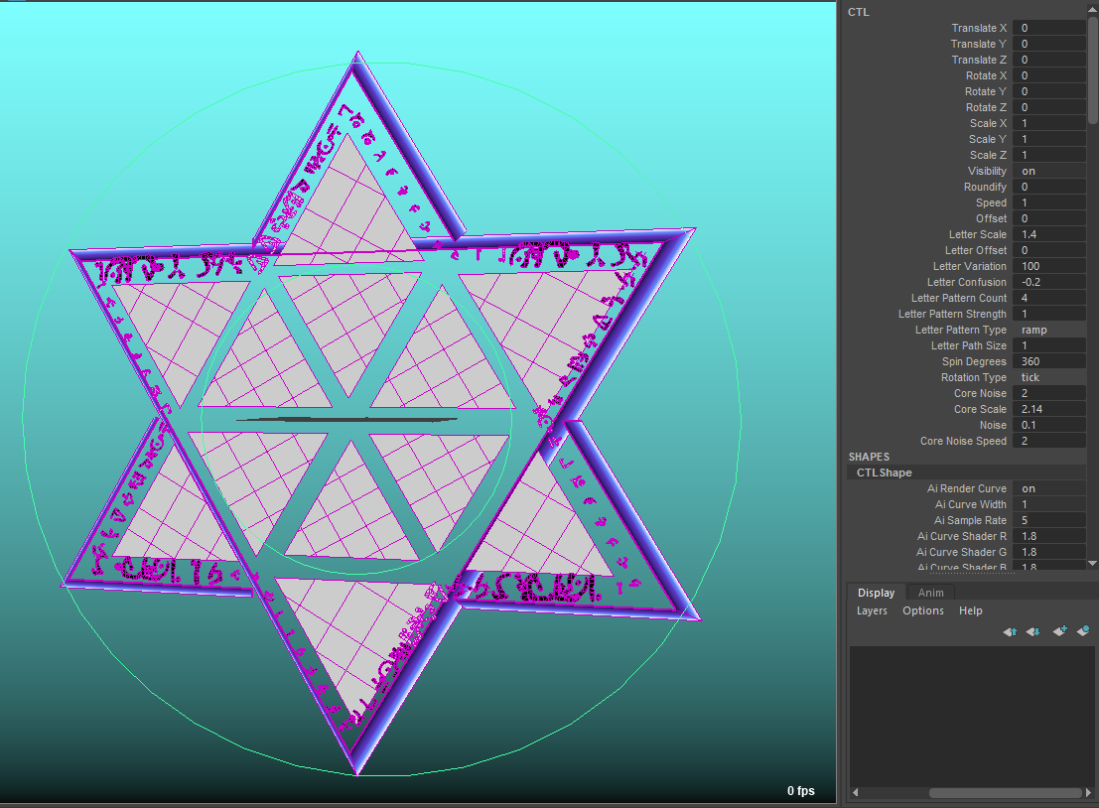Select the 'Scale Y' attribute label
Viewport: 1099px width, 808px height.
click(988, 139)
